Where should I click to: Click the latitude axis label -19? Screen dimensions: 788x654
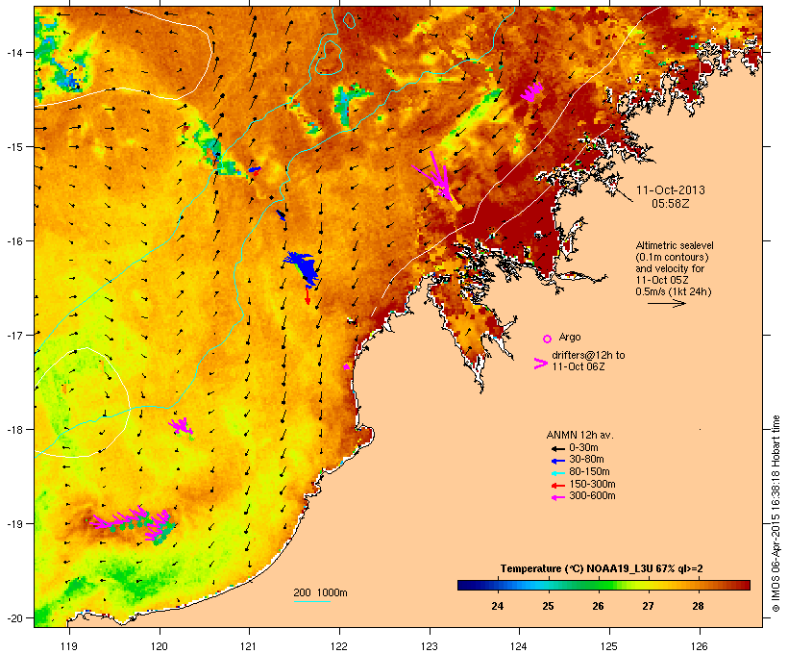13,524
